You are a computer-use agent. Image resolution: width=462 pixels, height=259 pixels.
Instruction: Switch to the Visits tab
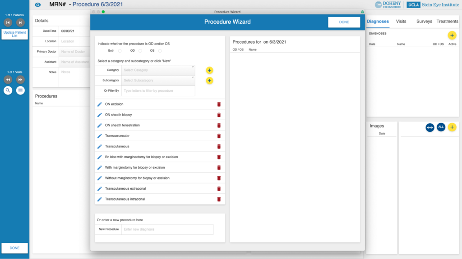[x=401, y=21]
